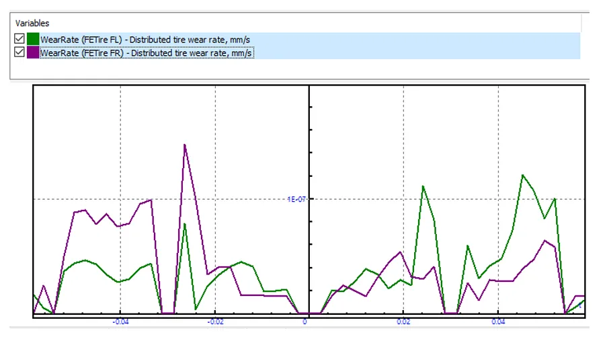Click the green spike just right of 0.02

tap(423, 186)
